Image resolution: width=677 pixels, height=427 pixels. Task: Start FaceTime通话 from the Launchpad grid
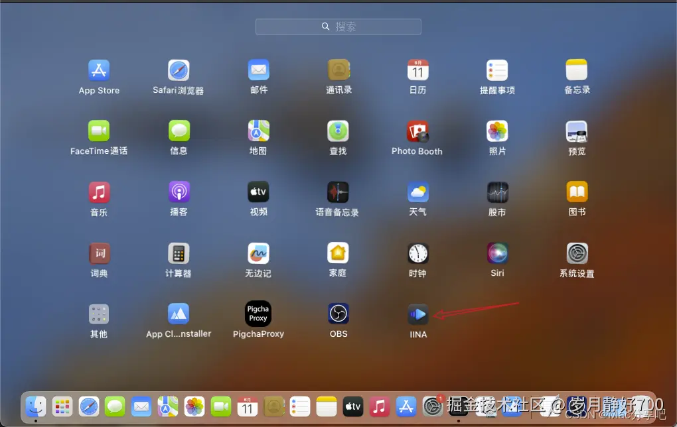click(99, 131)
